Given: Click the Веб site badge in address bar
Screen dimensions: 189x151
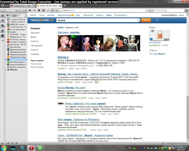Looking at the screenshot, I should 55,11.
